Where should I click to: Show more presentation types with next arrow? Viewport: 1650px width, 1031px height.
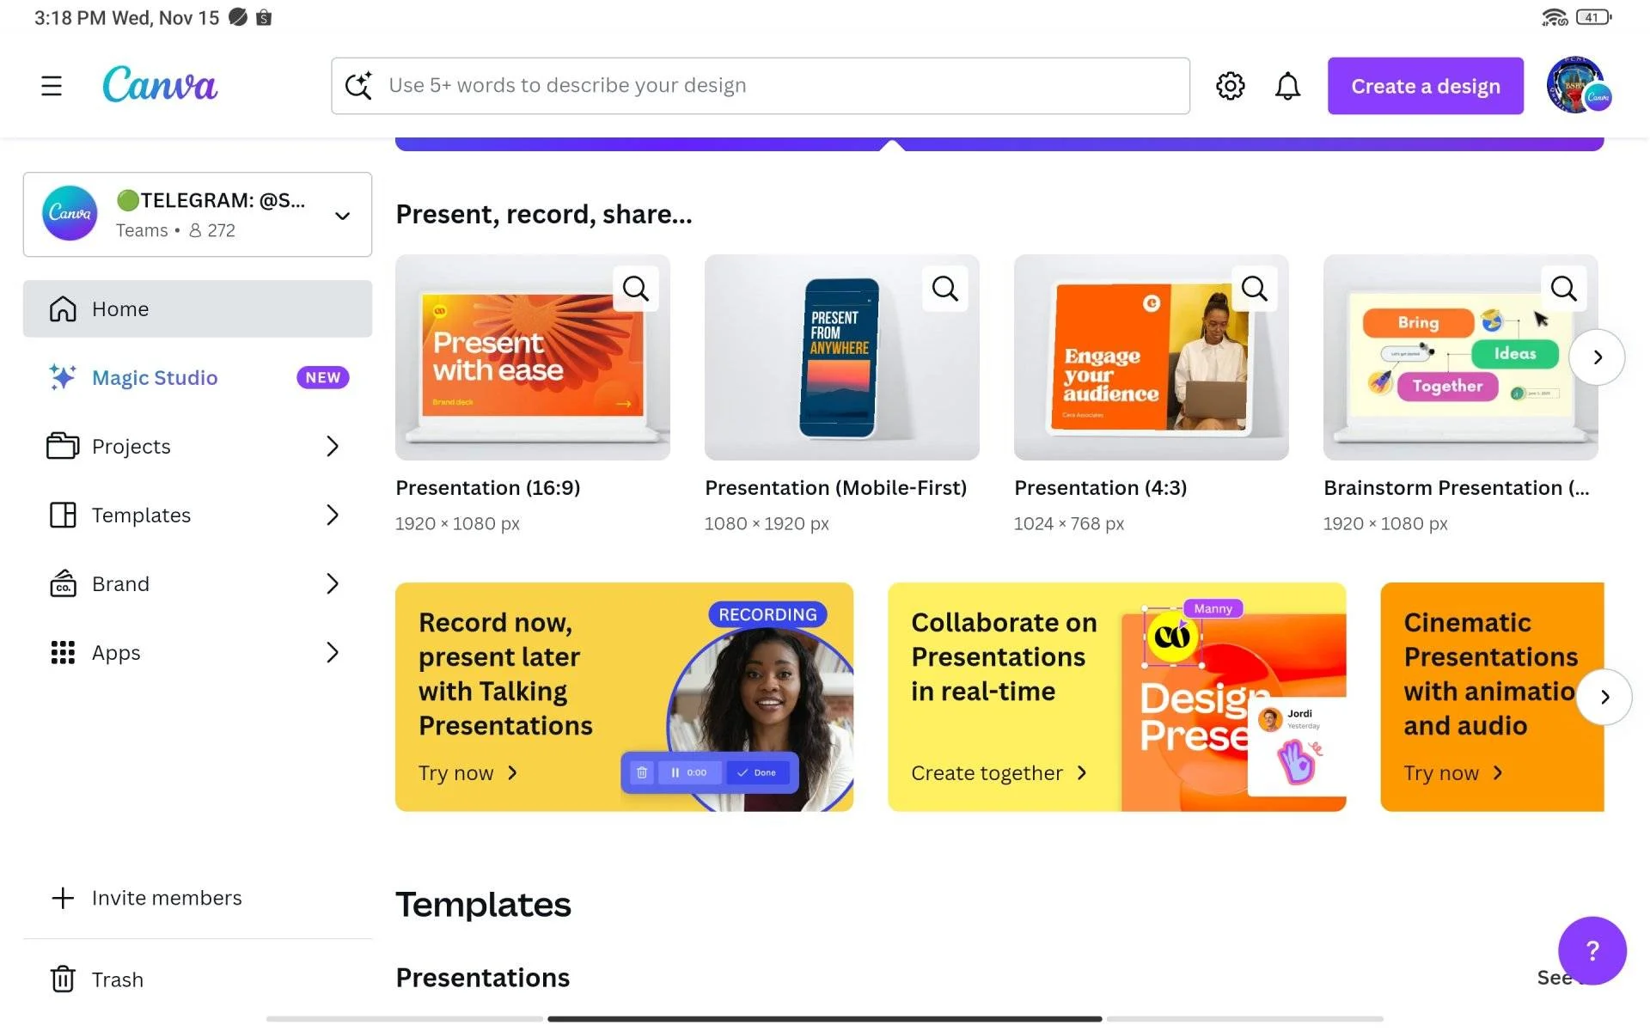point(1597,357)
